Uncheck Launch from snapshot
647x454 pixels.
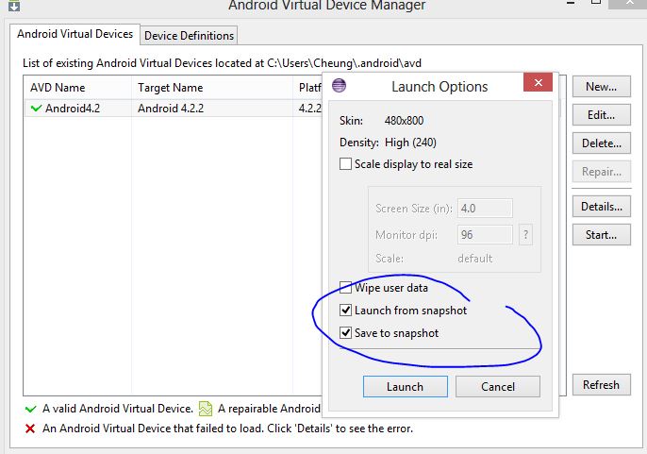pos(345,311)
